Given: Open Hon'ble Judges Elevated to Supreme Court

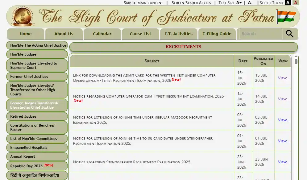Looking at the screenshot, I should (x=37, y=65).
